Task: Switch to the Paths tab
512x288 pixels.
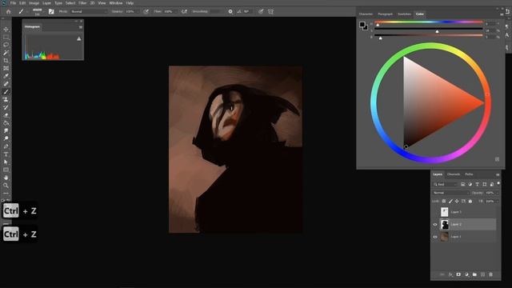Action: pyautogui.click(x=469, y=174)
